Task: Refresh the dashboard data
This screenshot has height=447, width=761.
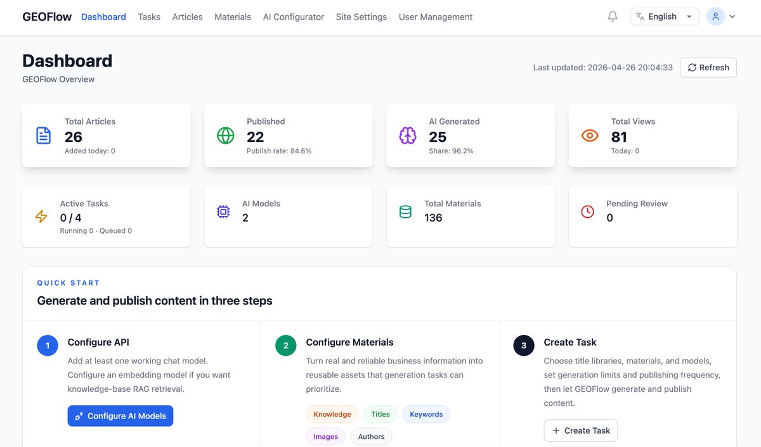Action: click(x=708, y=68)
